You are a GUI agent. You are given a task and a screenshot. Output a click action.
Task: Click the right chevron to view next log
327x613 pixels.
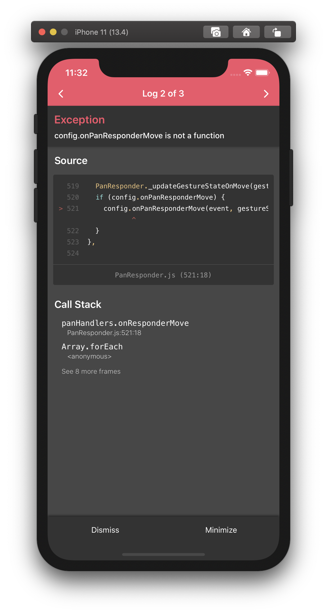click(266, 94)
